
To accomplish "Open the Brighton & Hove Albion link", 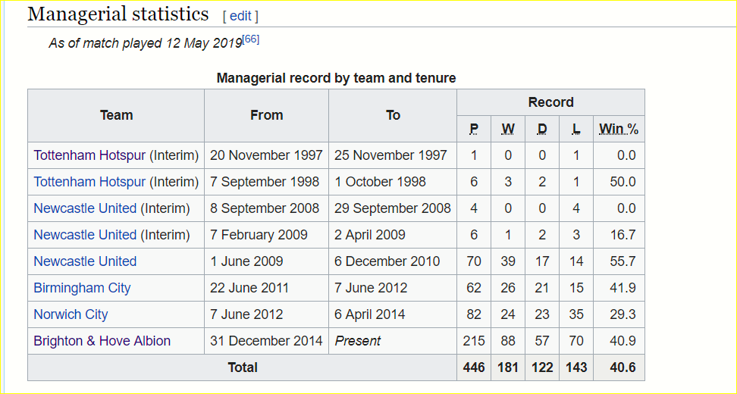I will point(102,341).
